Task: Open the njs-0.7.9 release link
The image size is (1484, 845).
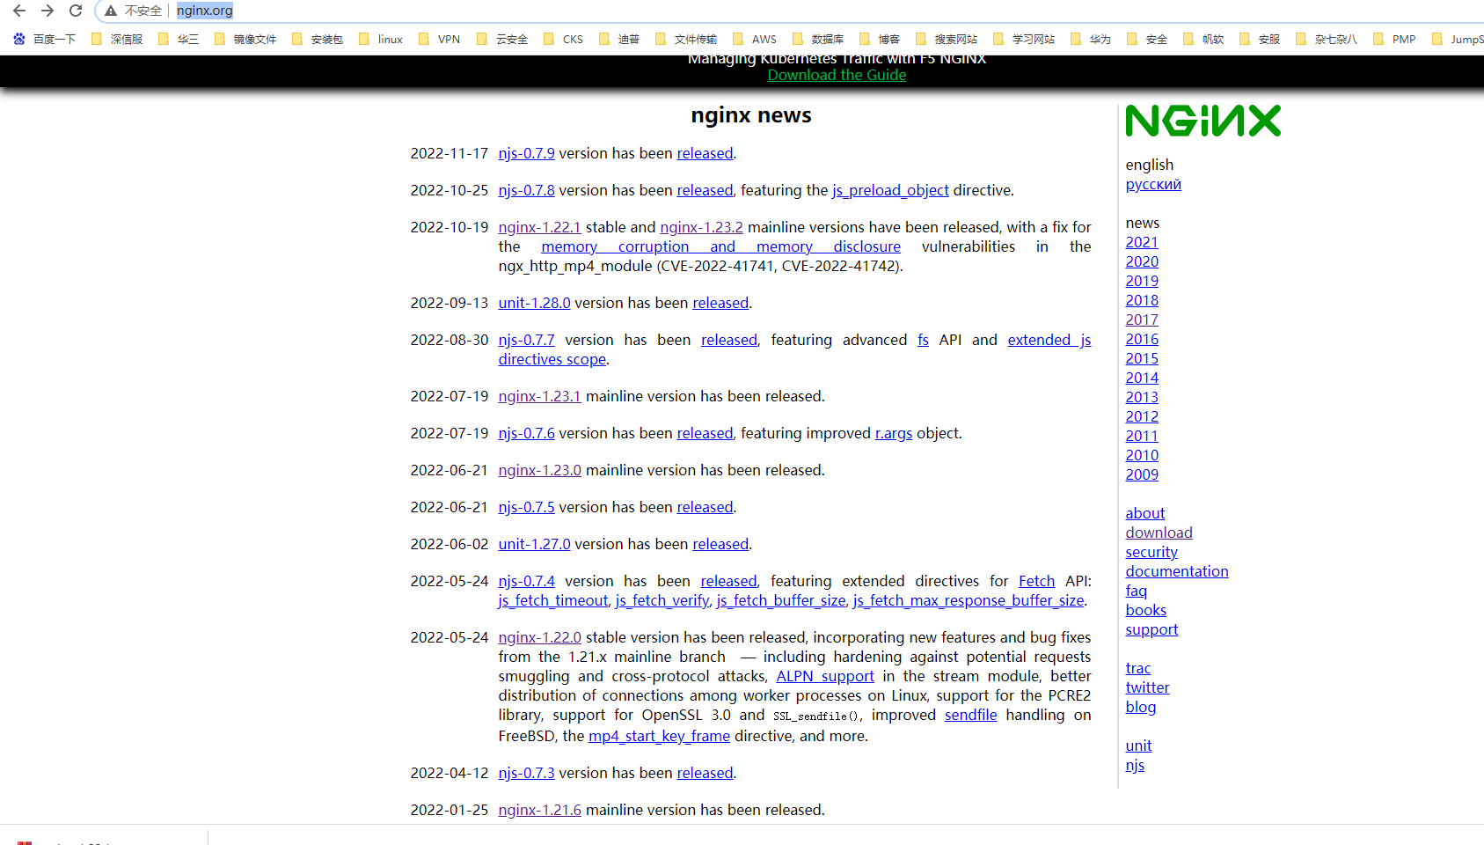Action: point(526,153)
